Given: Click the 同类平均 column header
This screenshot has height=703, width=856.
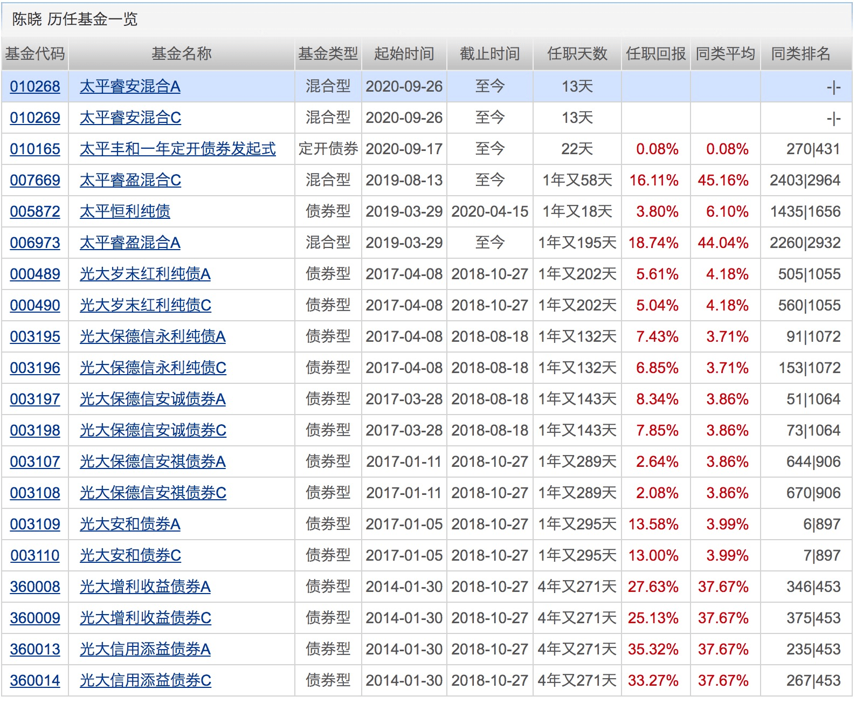Looking at the screenshot, I should click(x=726, y=54).
